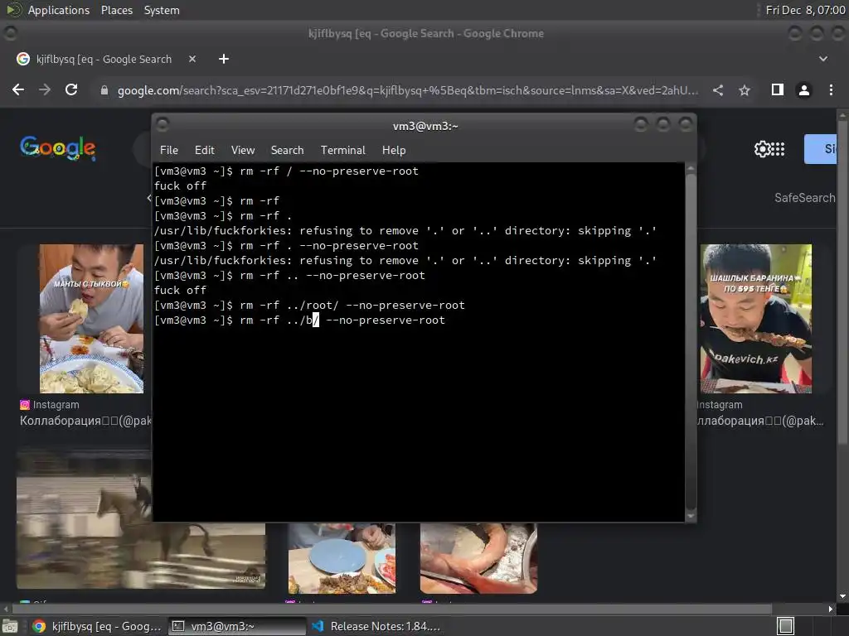This screenshot has height=636, width=849.
Task: Open the Terminal menu in terminal
Action: tap(342, 151)
